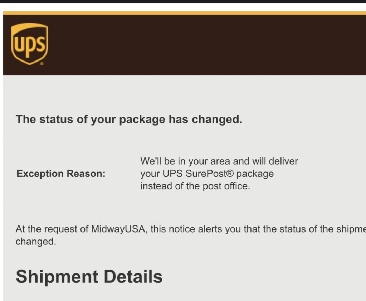Click the standalone word 'changed.' in the second paragraph line
The width and height of the screenshot is (366, 301).
(36, 242)
